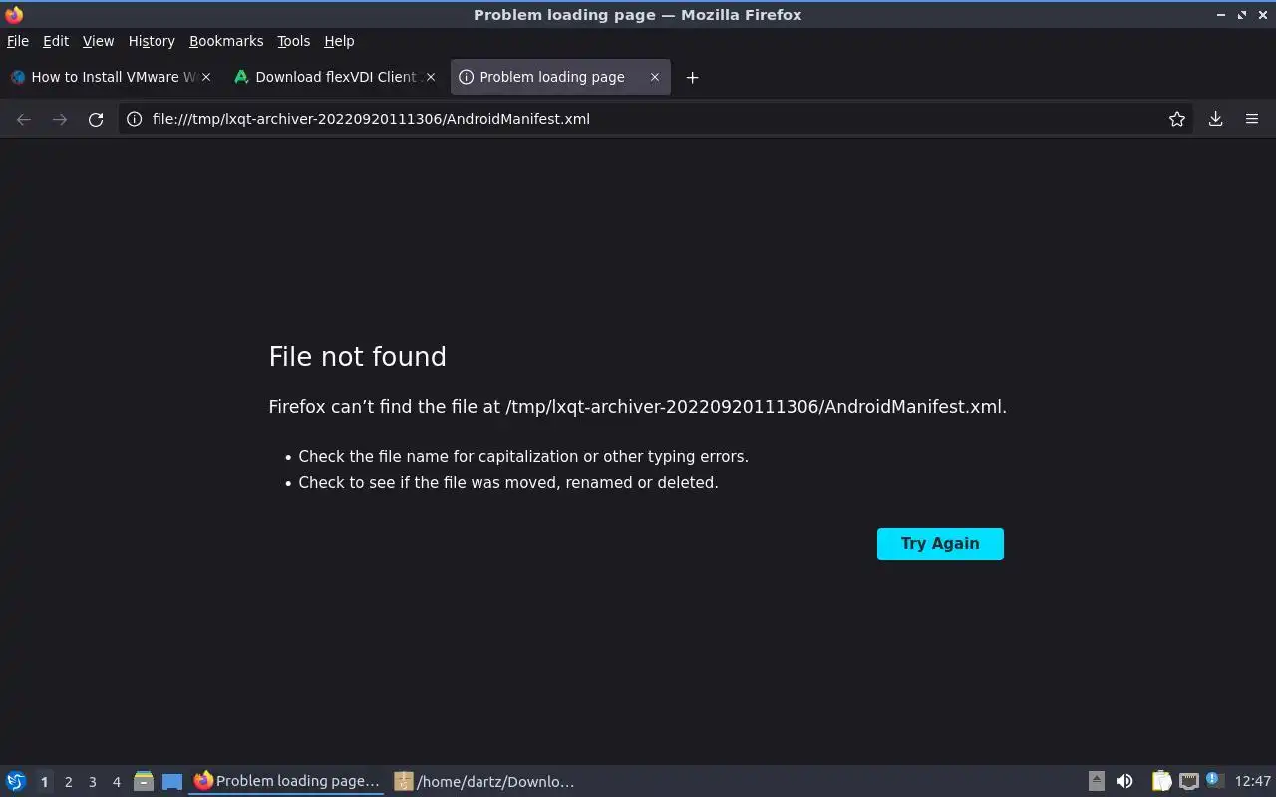
Task: Reload the current page
Action: click(96, 119)
